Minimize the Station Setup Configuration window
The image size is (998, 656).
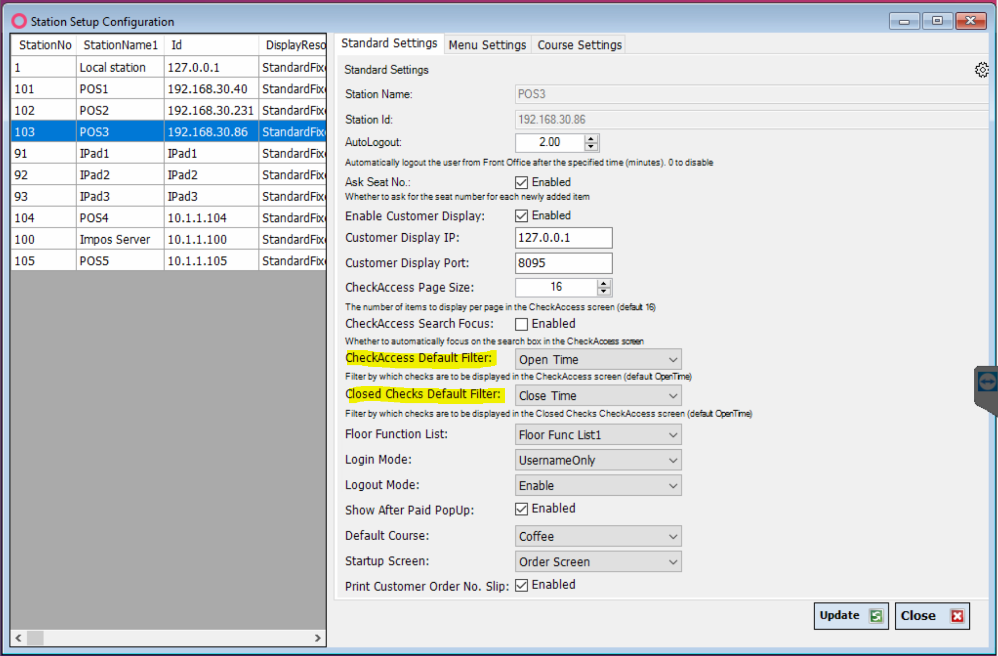(904, 21)
